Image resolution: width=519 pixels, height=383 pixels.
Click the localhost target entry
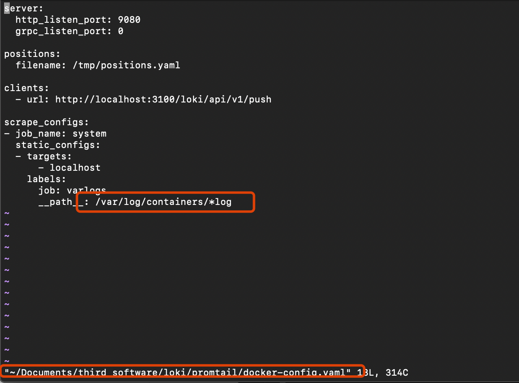pyautogui.click(x=75, y=168)
